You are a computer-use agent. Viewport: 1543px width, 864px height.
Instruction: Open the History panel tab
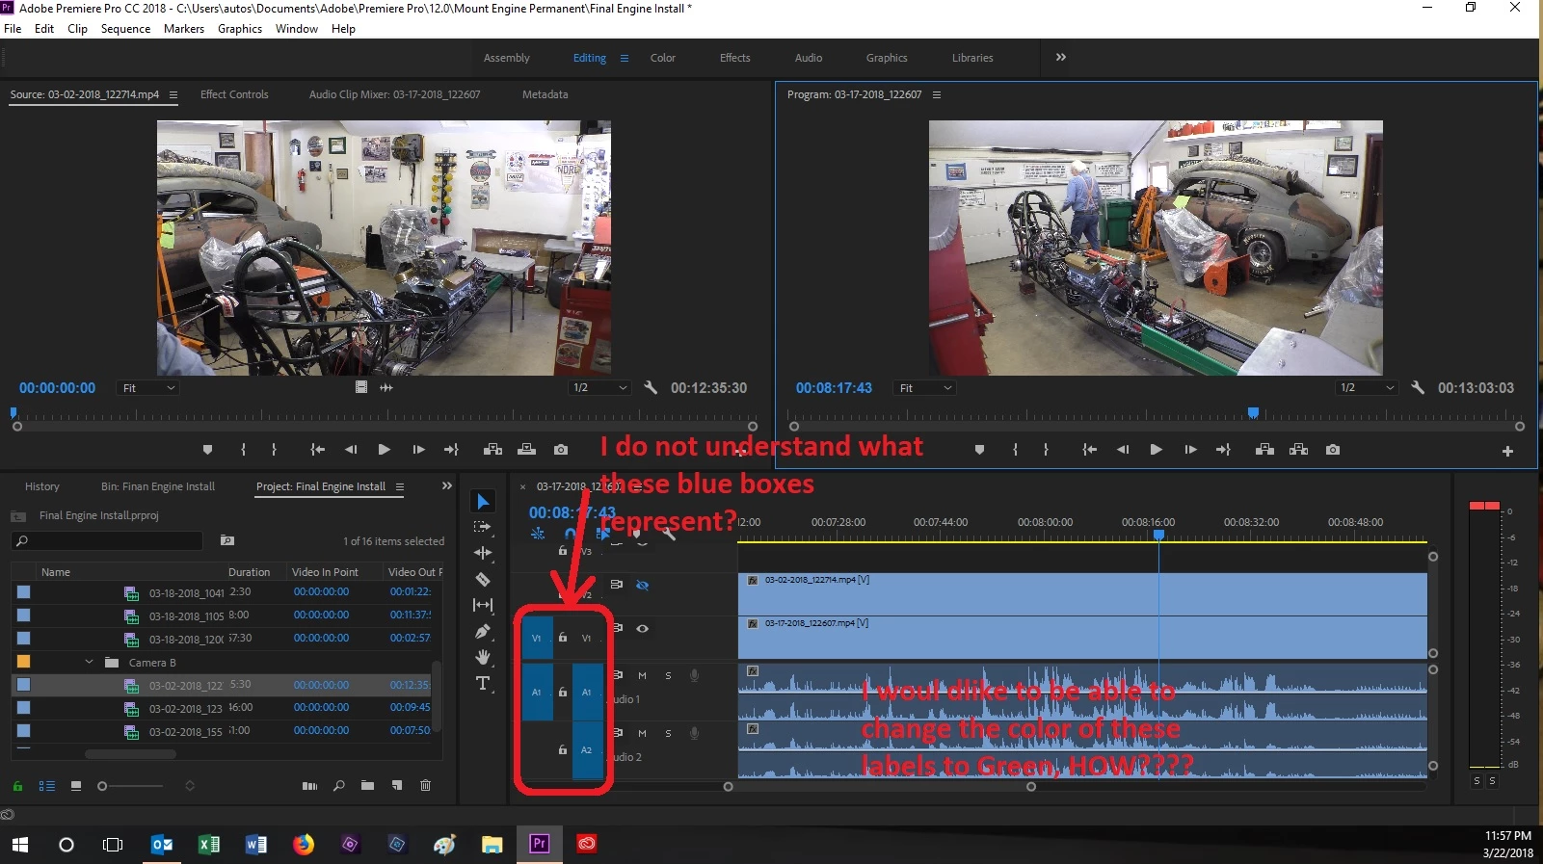tap(42, 486)
